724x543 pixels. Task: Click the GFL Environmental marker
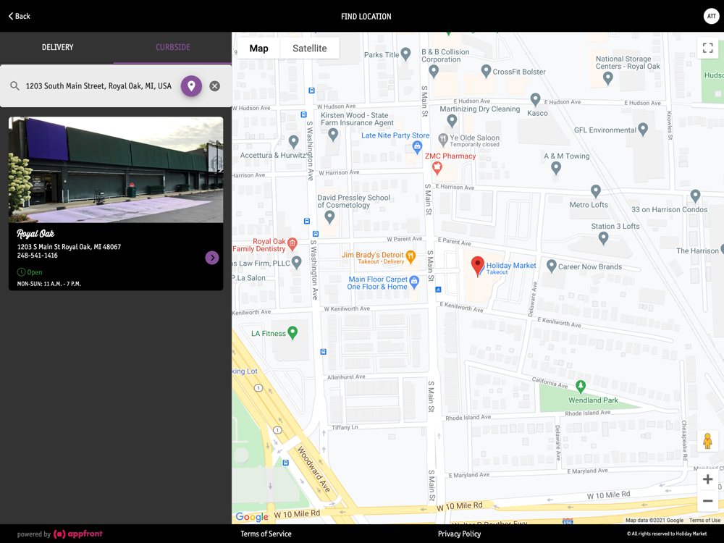[643, 130]
